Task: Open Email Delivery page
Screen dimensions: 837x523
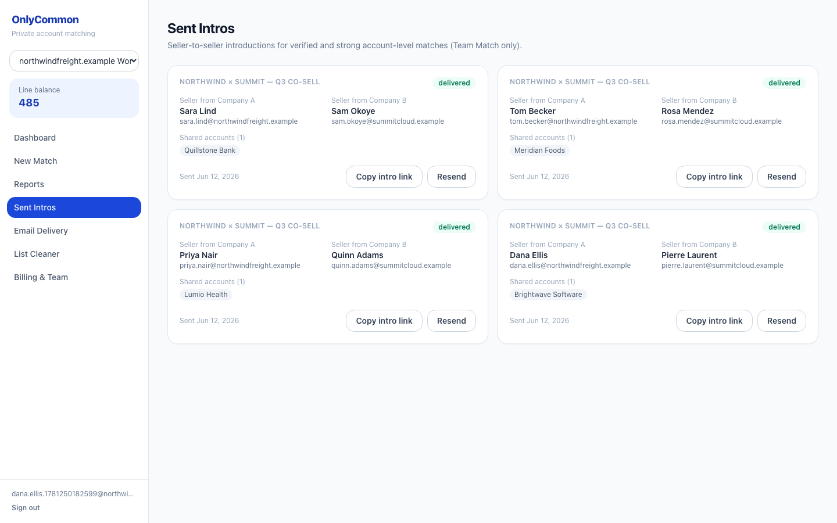Action: point(74,231)
